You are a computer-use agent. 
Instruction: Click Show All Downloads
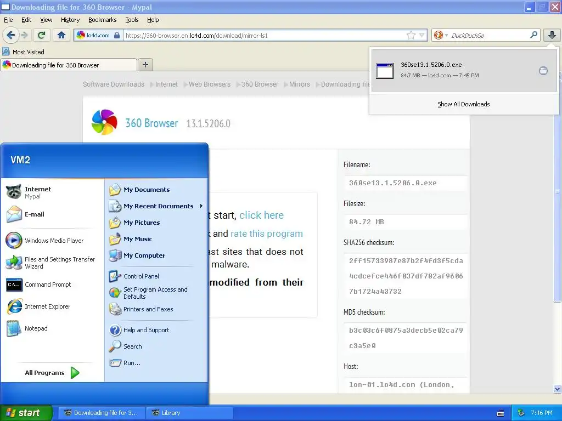(x=463, y=104)
